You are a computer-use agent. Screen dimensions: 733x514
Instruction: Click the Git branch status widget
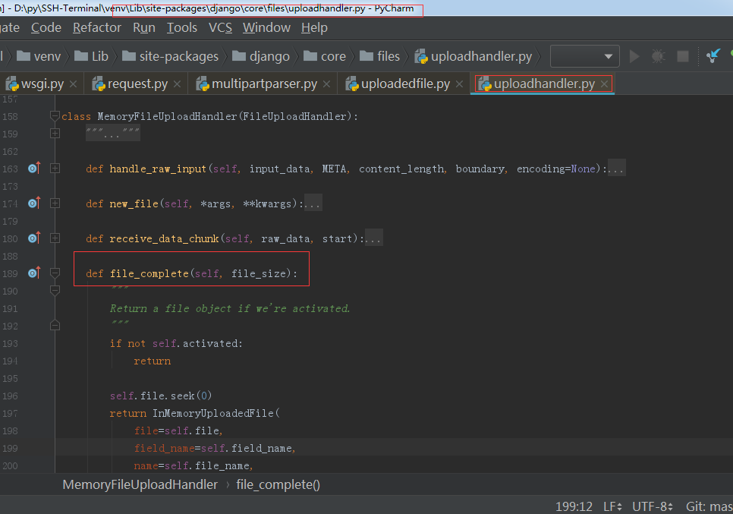pyautogui.click(x=709, y=506)
